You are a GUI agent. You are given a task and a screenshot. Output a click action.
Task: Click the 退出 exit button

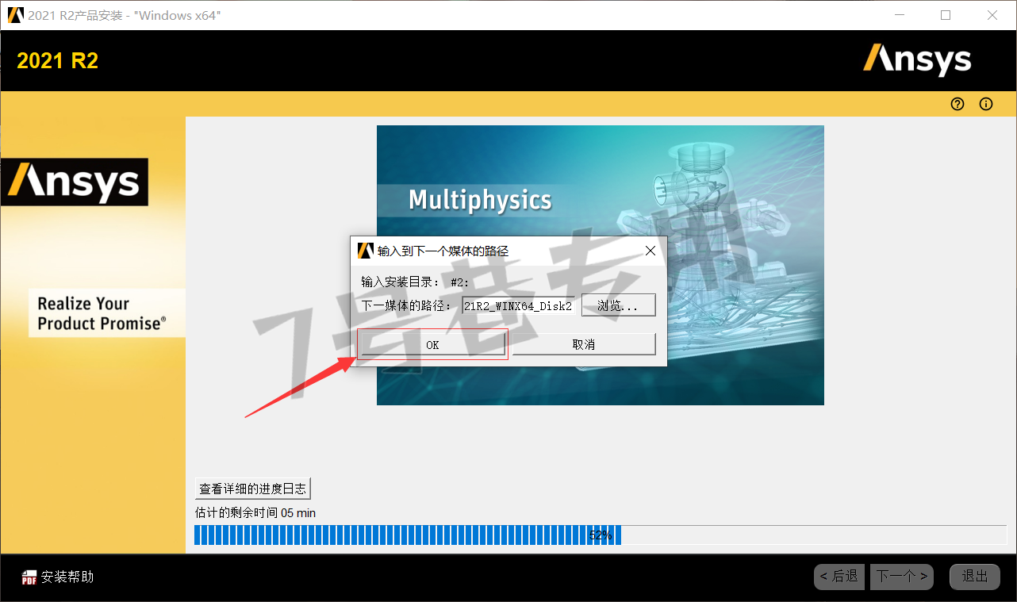point(975,577)
